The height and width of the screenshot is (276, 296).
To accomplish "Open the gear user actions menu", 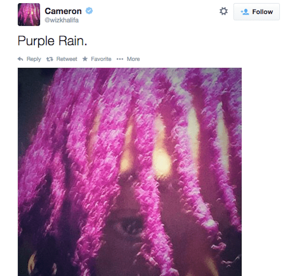I will click(224, 11).
